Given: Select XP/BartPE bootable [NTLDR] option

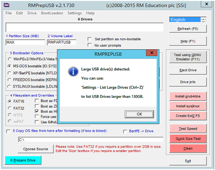Looking at the screenshot, I should tap(10, 73).
